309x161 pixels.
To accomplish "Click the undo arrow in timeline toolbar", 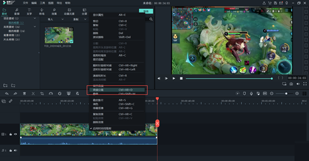I will click(x=7, y=94).
